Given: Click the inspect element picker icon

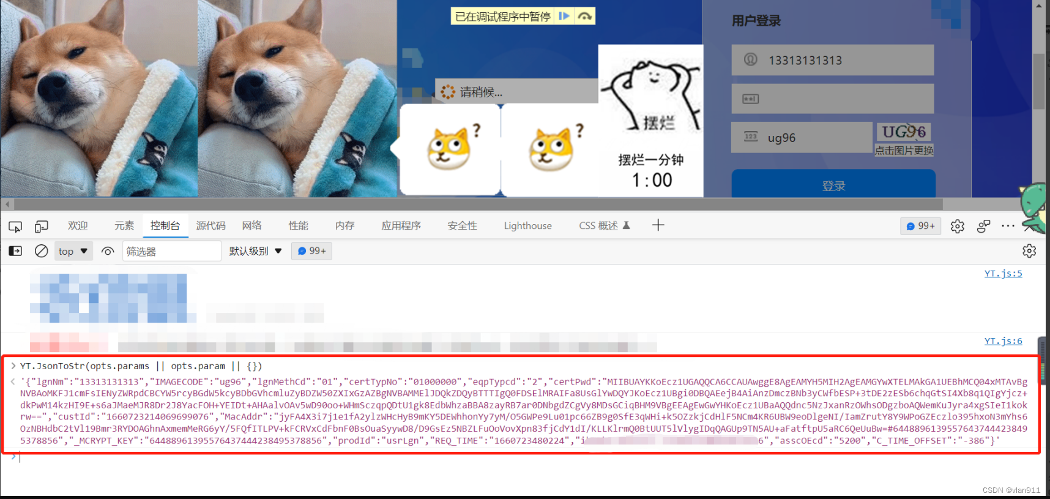Looking at the screenshot, I should [15, 227].
